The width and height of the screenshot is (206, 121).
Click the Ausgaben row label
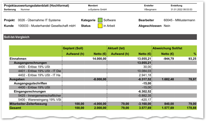tap(17, 79)
